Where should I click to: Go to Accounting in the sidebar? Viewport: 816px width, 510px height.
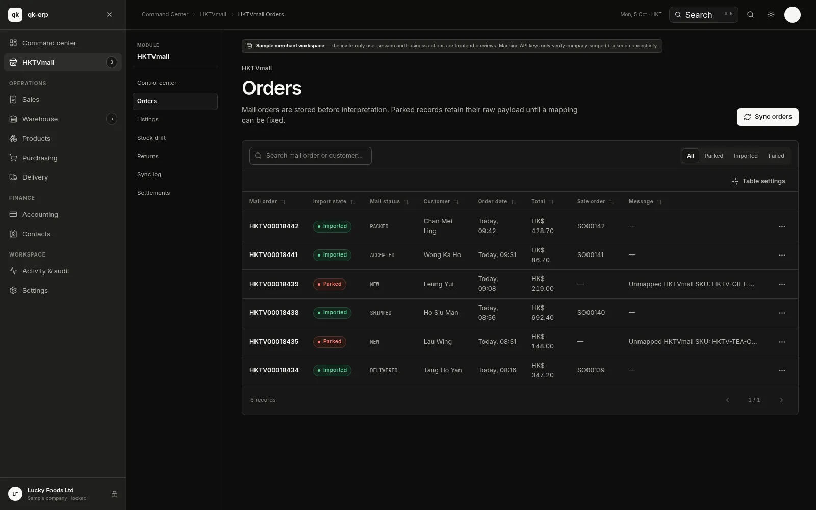[63, 214]
